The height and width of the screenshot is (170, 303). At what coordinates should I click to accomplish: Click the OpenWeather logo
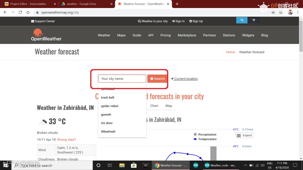tap(46, 35)
